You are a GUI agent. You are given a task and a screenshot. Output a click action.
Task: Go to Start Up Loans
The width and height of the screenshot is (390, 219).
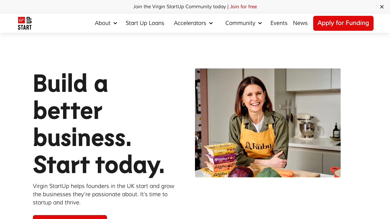point(145,23)
